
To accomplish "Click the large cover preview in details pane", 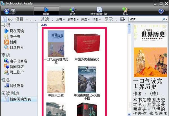I will tap(150, 51).
